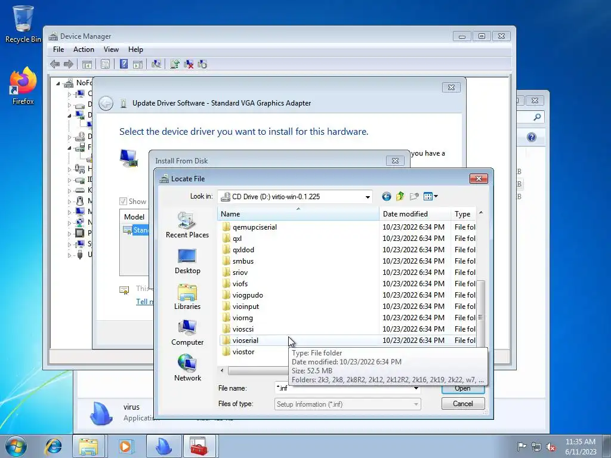The height and width of the screenshot is (458, 611).
Task: Open the View menu in Device Manager
Action: pos(111,49)
